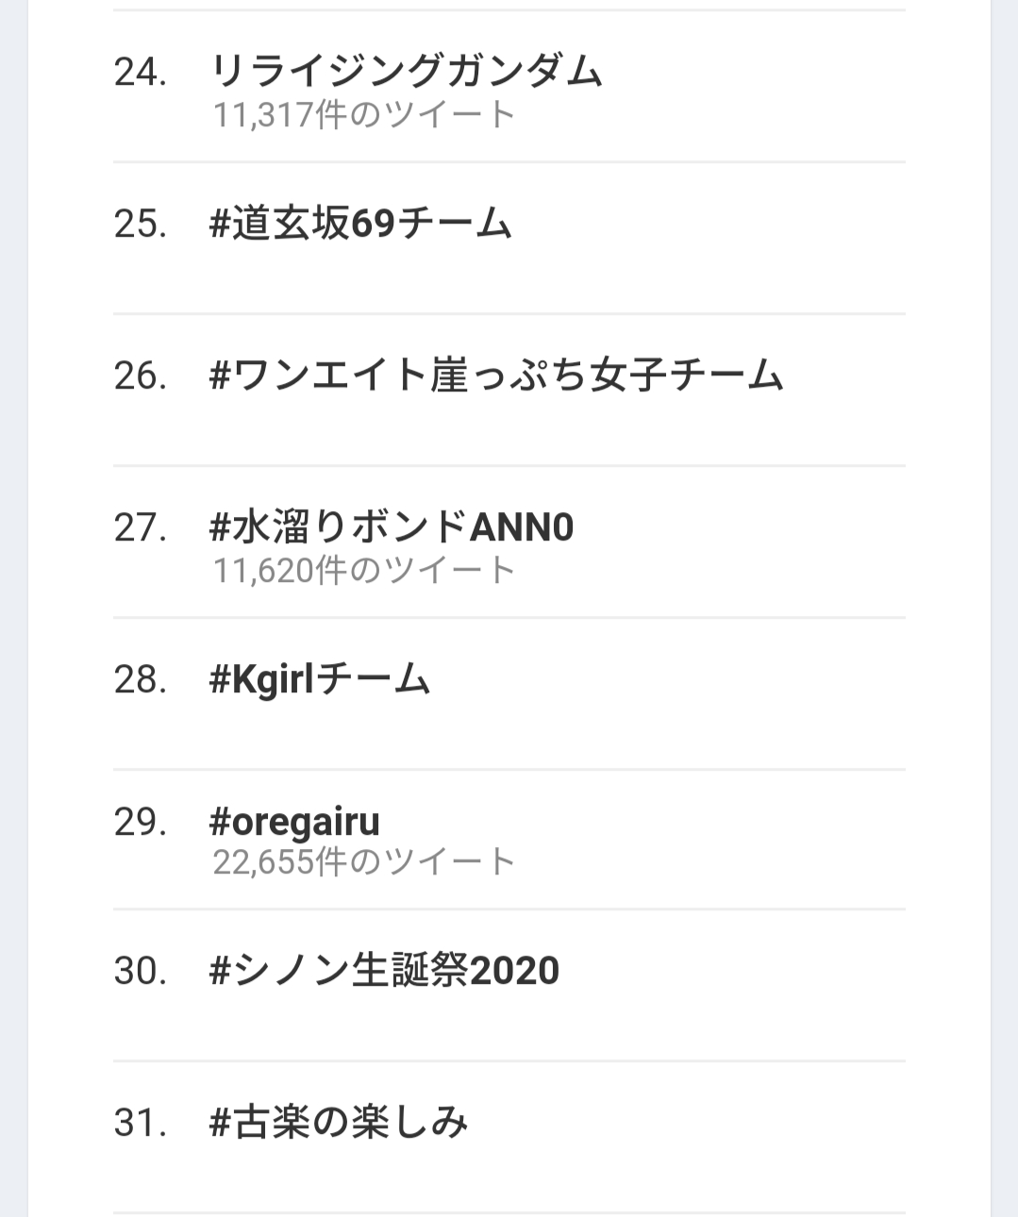Click rank number 27
The width and height of the screenshot is (1018, 1217).
pos(141,527)
